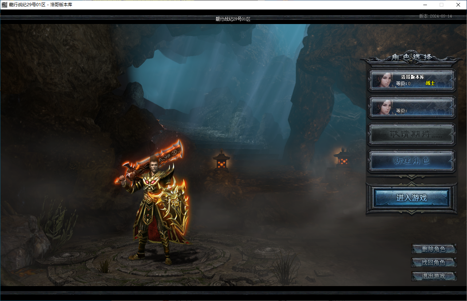Click the 退出游戏 exit game button
Viewport: 467px width, 301px height.
(x=434, y=276)
